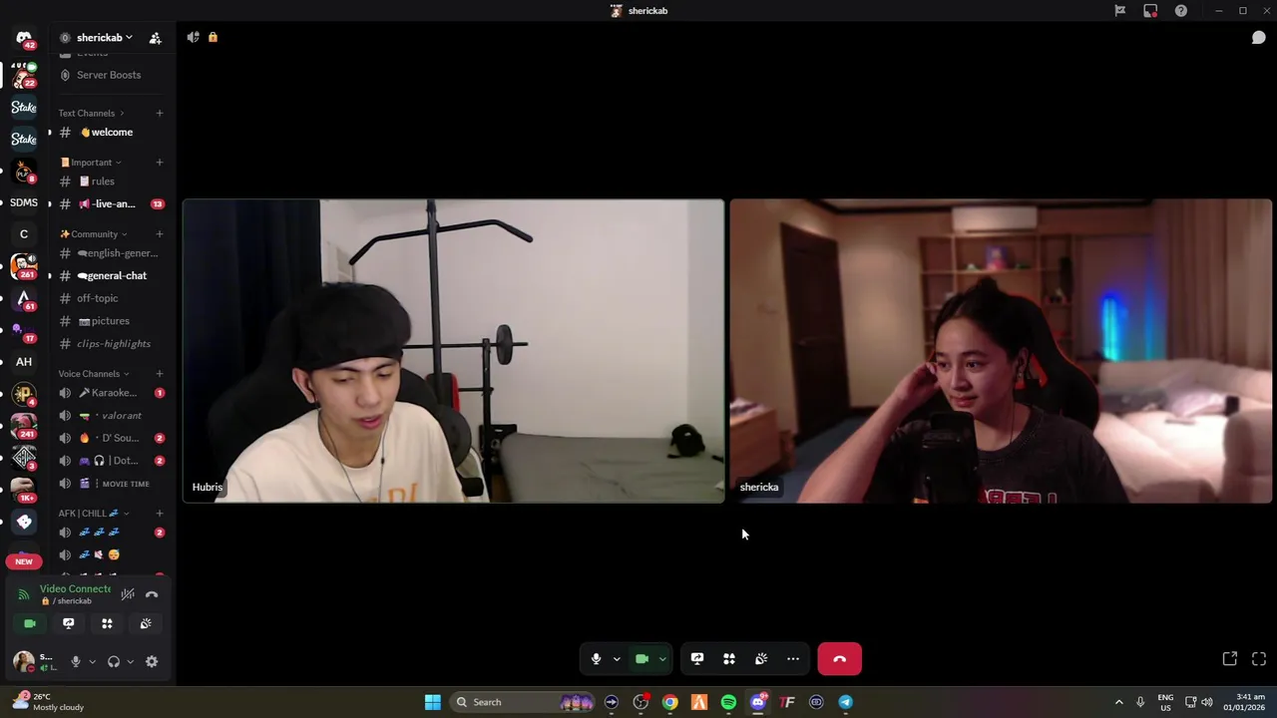Open Google Chrome from the taskbar

(669, 702)
